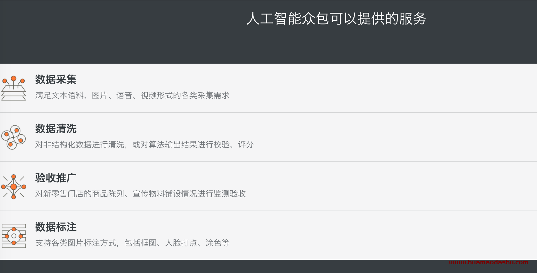Viewport: 537px width, 273px height.
Task: Click the bottom-left circle of 数据清洗 icon
Action: [11, 144]
